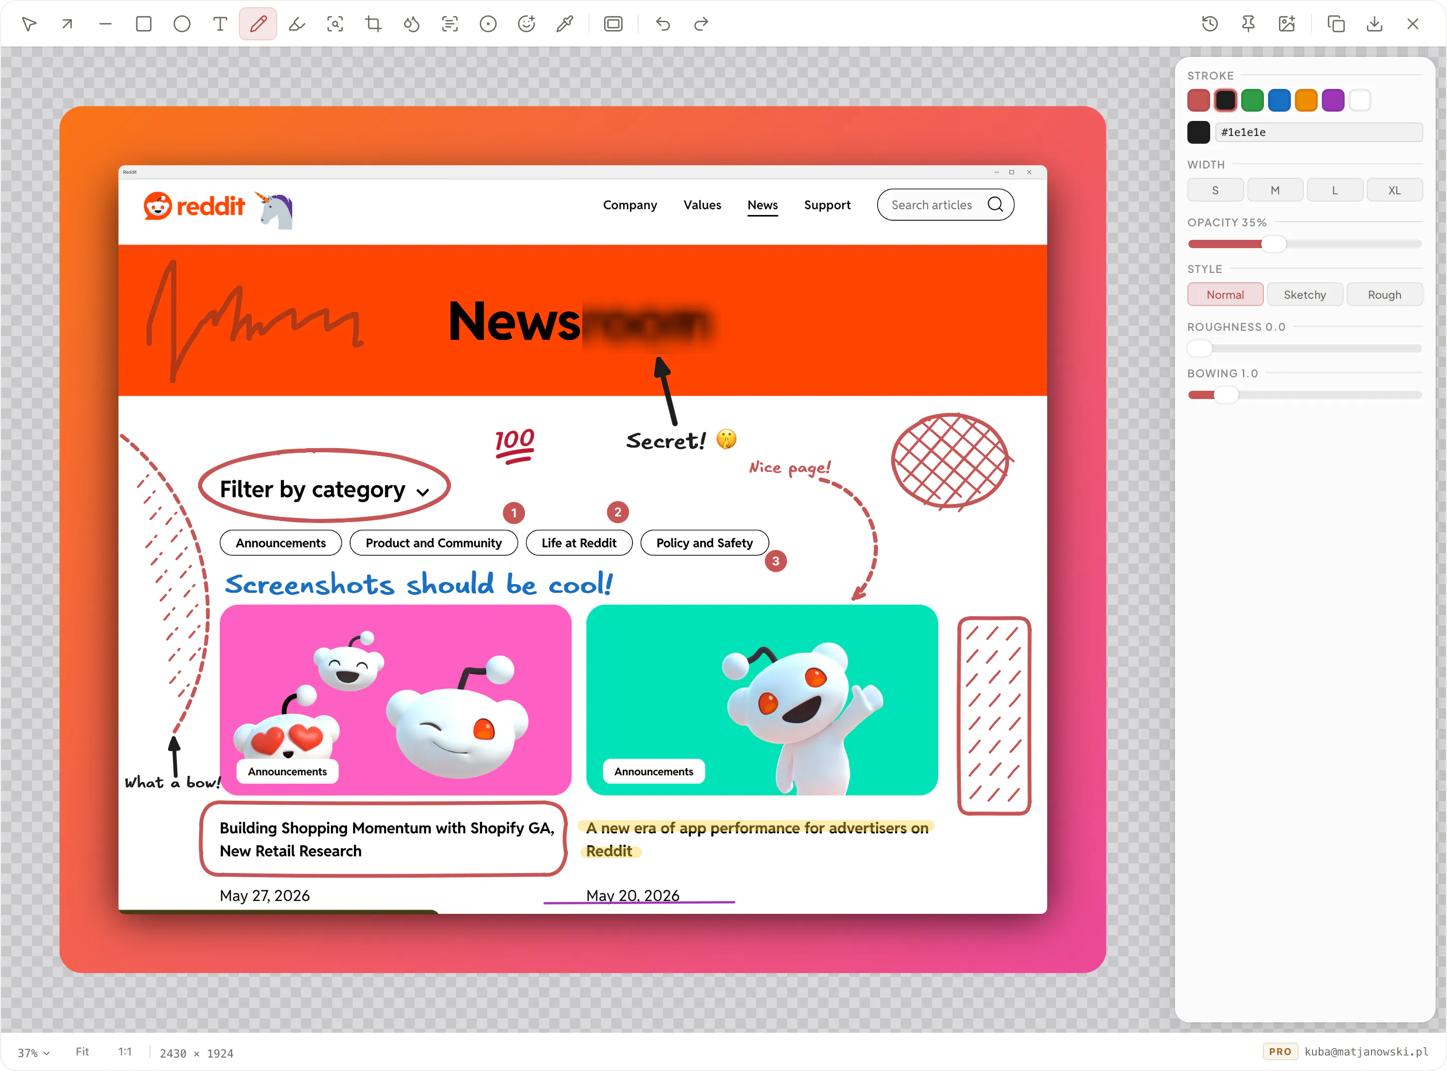Image resolution: width=1447 pixels, height=1071 pixels.
Task: Pick the purple stroke color swatch
Action: click(x=1334, y=100)
